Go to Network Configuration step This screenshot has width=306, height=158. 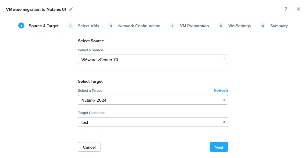click(x=139, y=26)
